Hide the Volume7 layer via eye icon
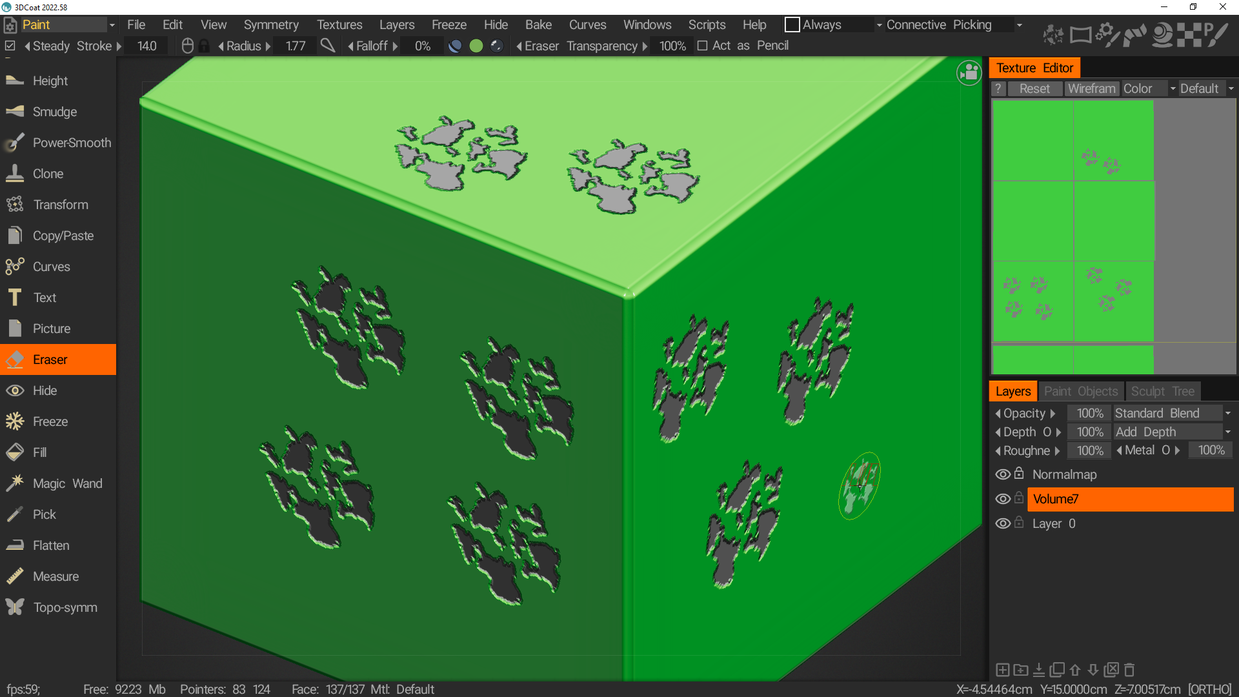Image resolution: width=1239 pixels, height=697 pixels. click(1002, 499)
